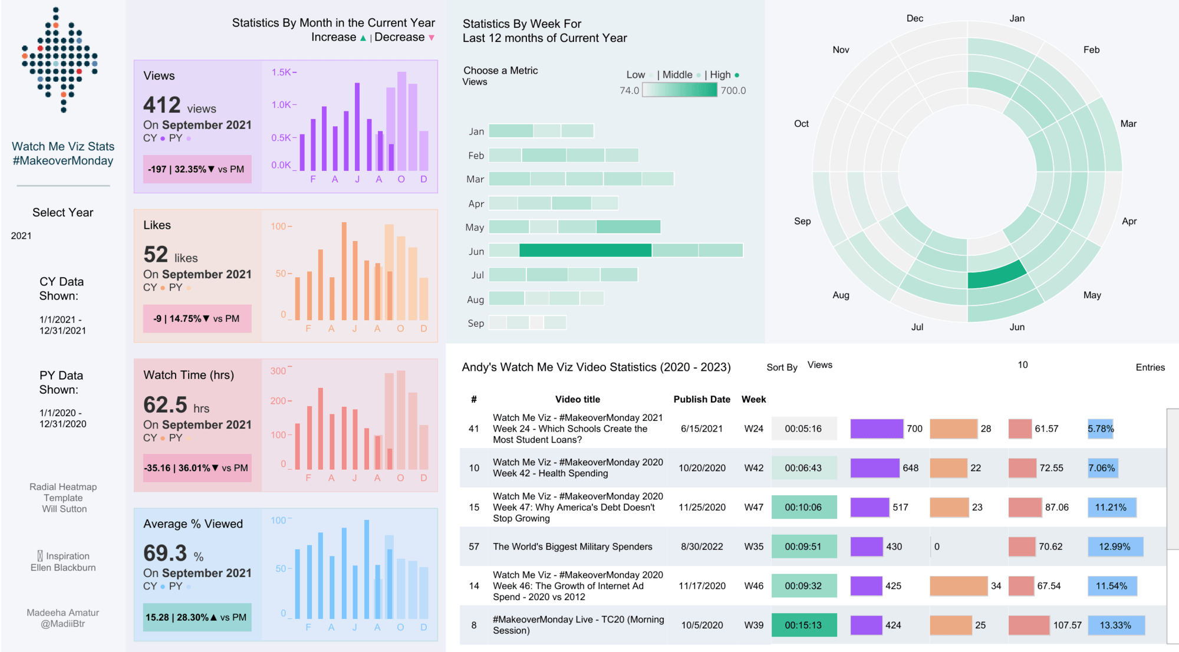Toggle the CY purple dot in Views card
This screenshot has width=1179, height=652.
162,137
